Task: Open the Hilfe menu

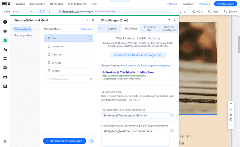Action: pyautogui.click(x=94, y=4)
